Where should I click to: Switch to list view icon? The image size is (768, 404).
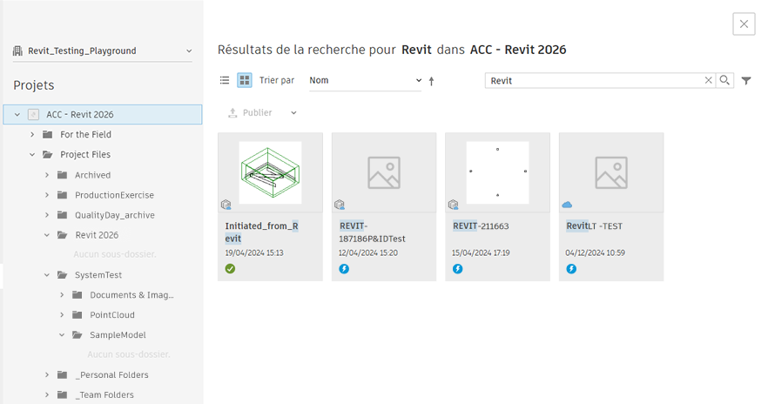[x=225, y=80]
